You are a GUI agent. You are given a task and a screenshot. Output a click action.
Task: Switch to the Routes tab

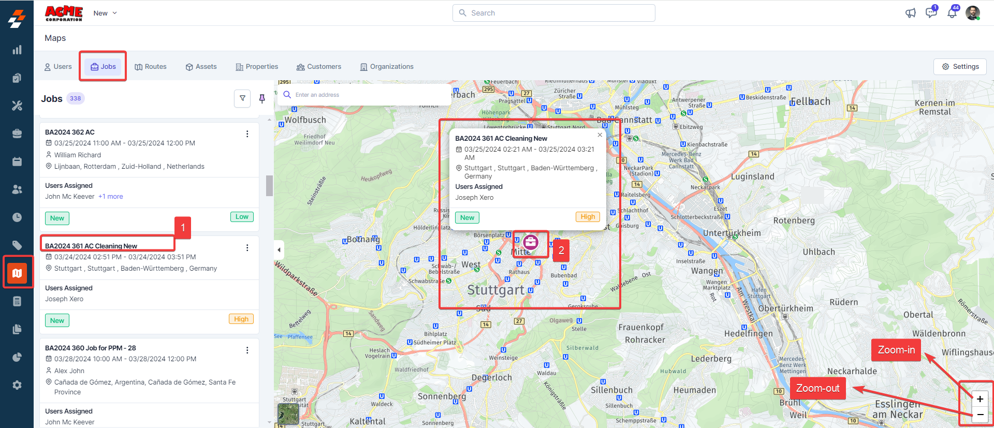click(151, 67)
